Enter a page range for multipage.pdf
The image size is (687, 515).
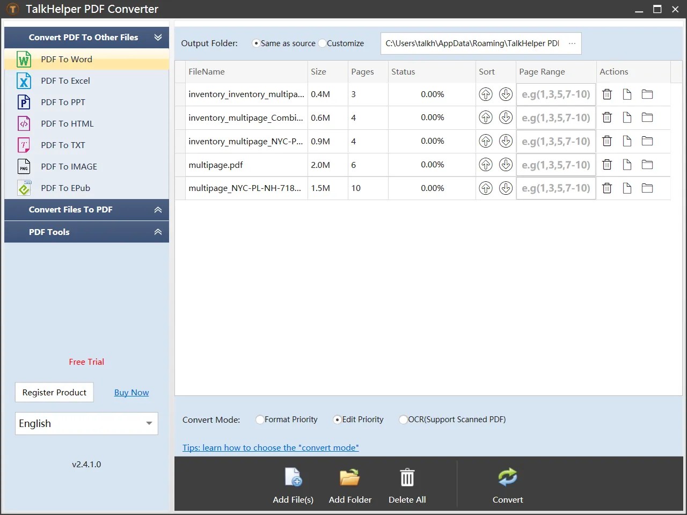(556, 165)
